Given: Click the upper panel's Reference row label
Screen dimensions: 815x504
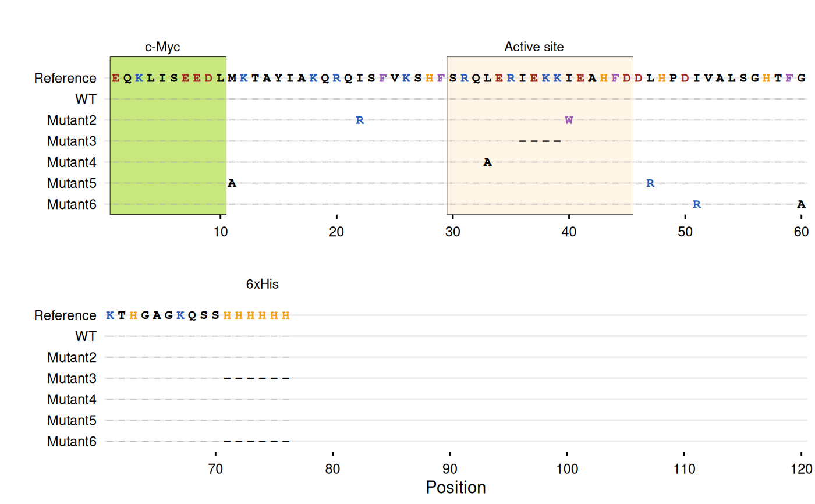Looking at the screenshot, I should (65, 78).
